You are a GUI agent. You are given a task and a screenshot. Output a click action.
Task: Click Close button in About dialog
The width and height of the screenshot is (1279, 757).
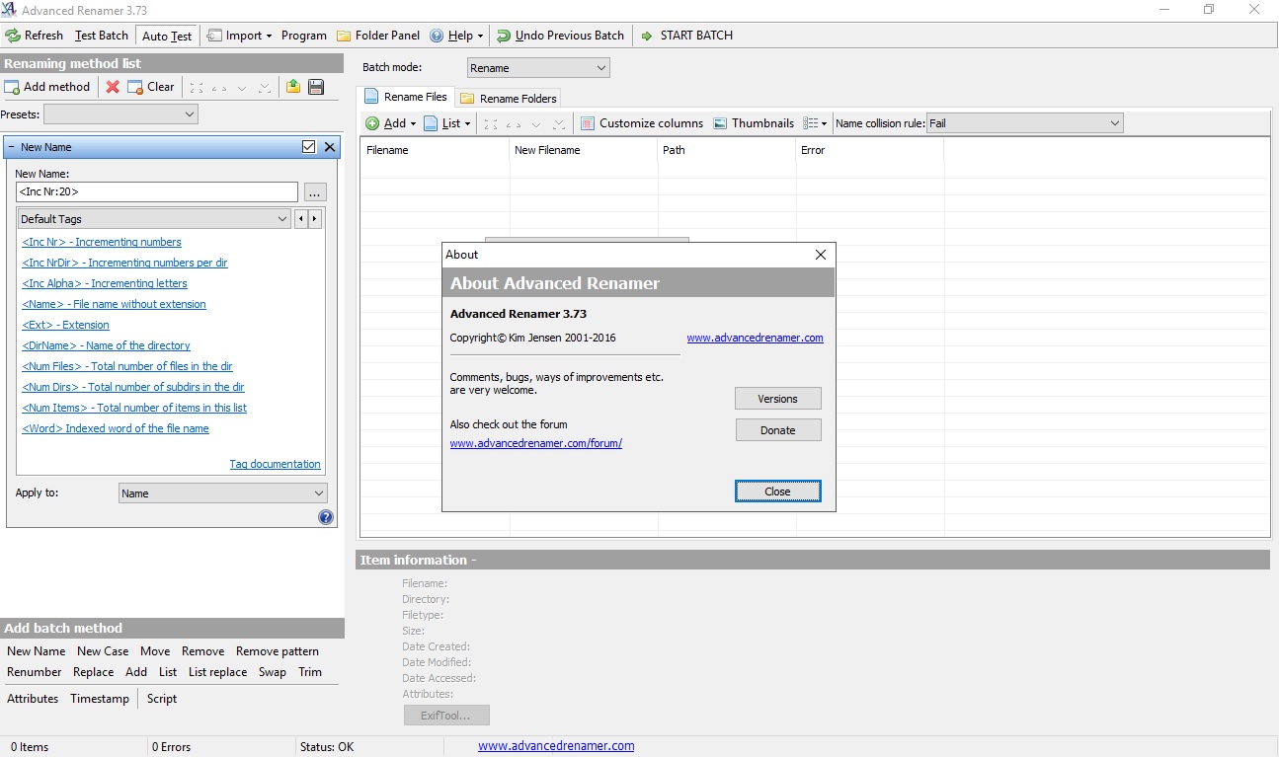[x=778, y=492]
